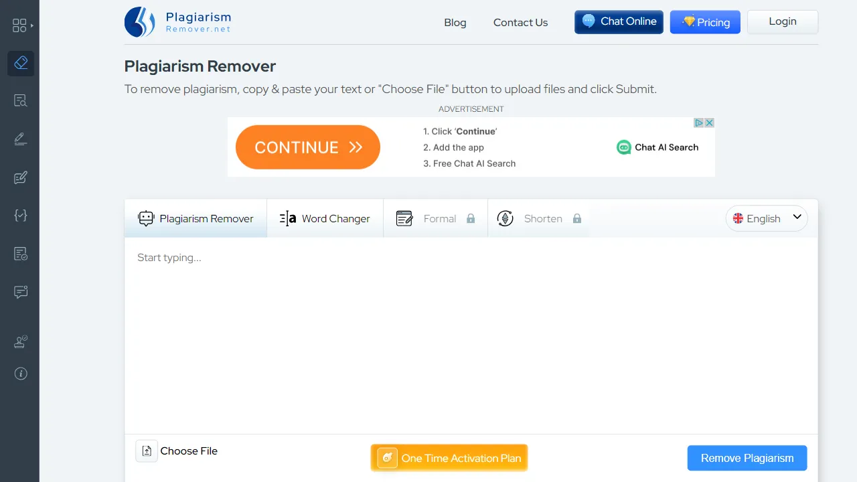
Task: Select the Shorten mode tab
Action: pos(538,218)
